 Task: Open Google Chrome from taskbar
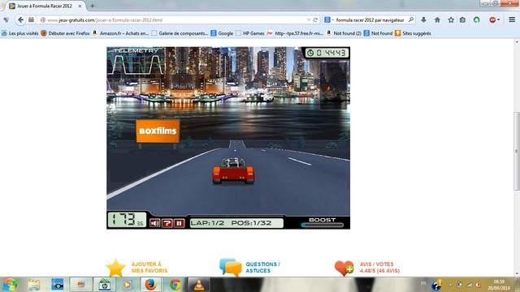click(x=175, y=285)
